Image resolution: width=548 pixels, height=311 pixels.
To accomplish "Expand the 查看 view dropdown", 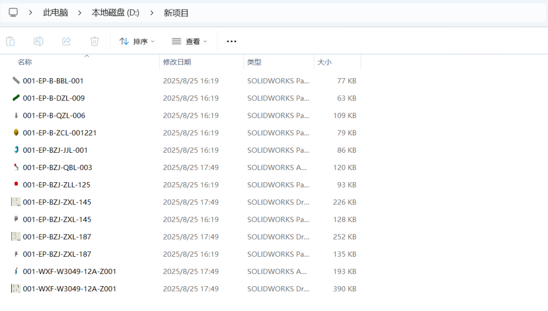I will 190,42.
